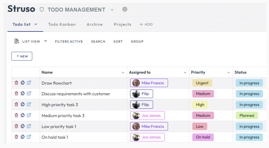269x148 pixels.
Task: Click Joo James chip in Medium priority task 3 row
Action: click(x=147, y=115)
